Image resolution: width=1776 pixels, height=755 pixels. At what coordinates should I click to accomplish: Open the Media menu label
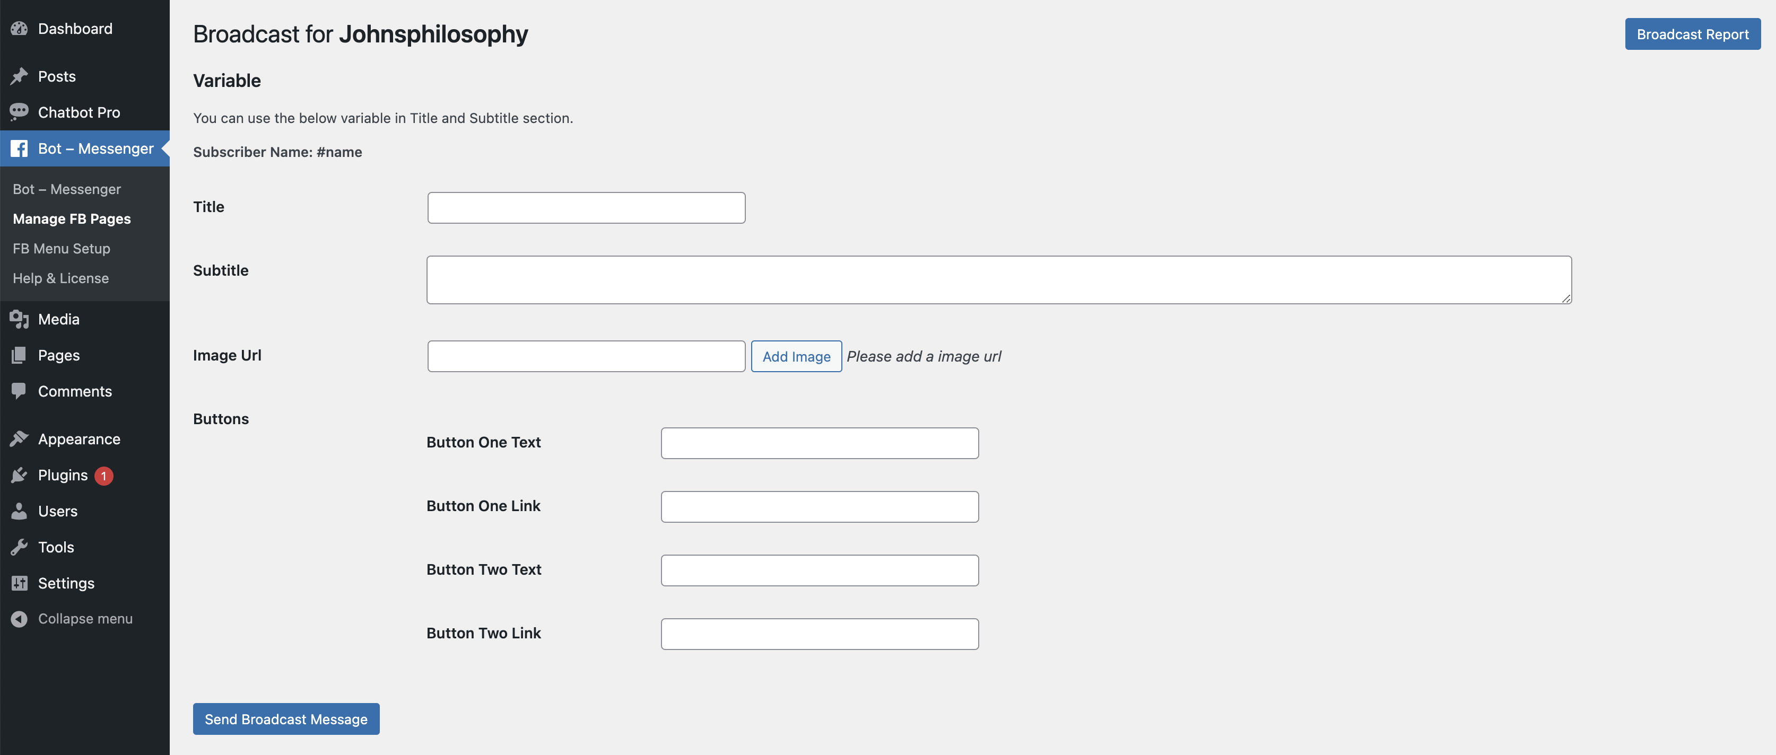(x=58, y=319)
